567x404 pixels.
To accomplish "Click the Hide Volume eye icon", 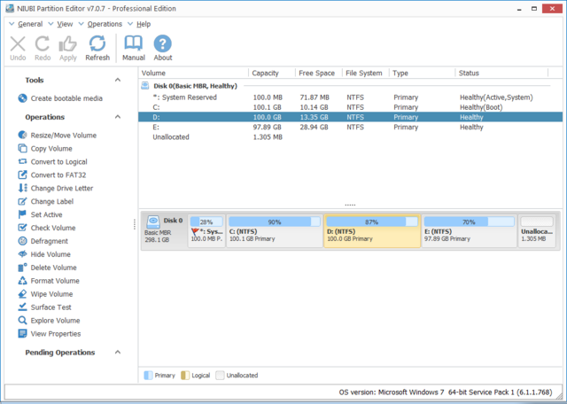I will 22,254.
